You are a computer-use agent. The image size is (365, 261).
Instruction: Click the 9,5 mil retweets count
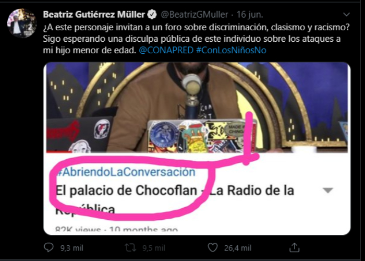[154, 248]
